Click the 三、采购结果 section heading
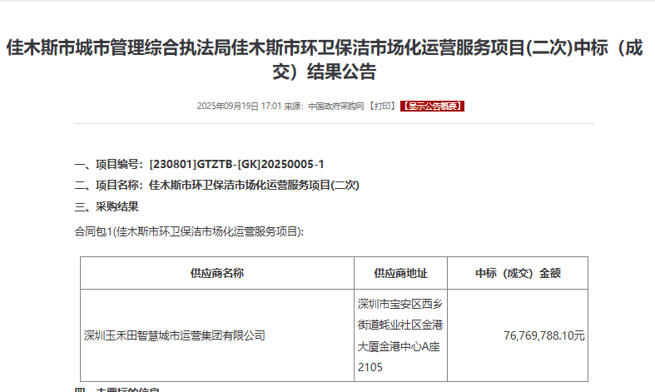This screenshot has height=392, width=655. click(107, 206)
